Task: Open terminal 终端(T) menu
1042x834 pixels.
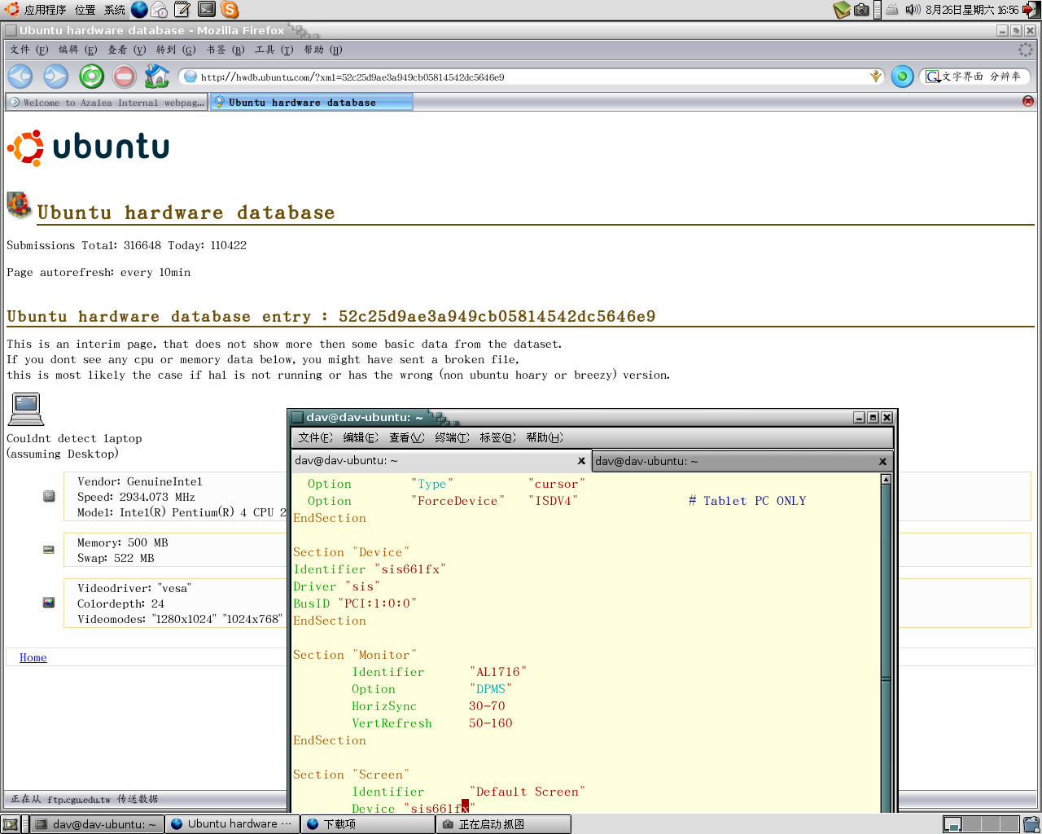Action: 452,437
